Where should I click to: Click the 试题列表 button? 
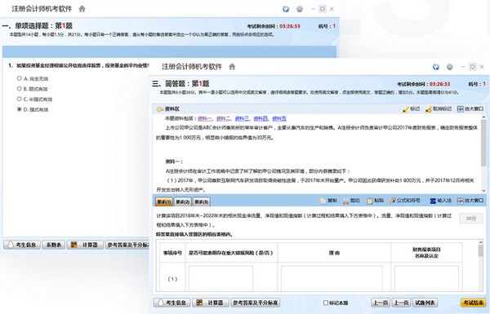pos(425,303)
